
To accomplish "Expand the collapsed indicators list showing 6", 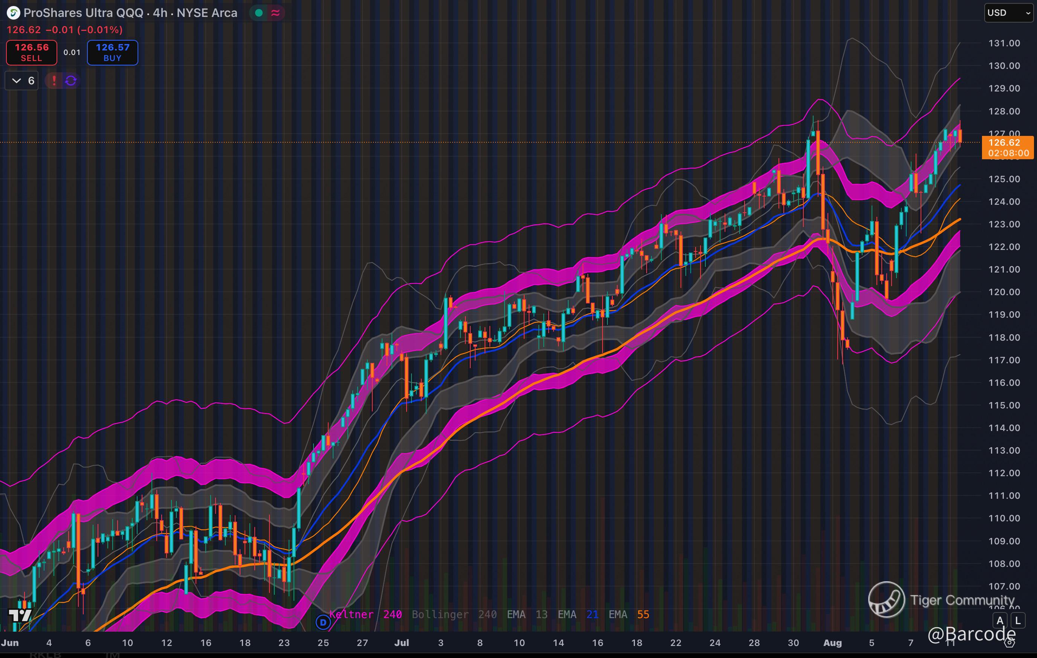I will pos(21,81).
